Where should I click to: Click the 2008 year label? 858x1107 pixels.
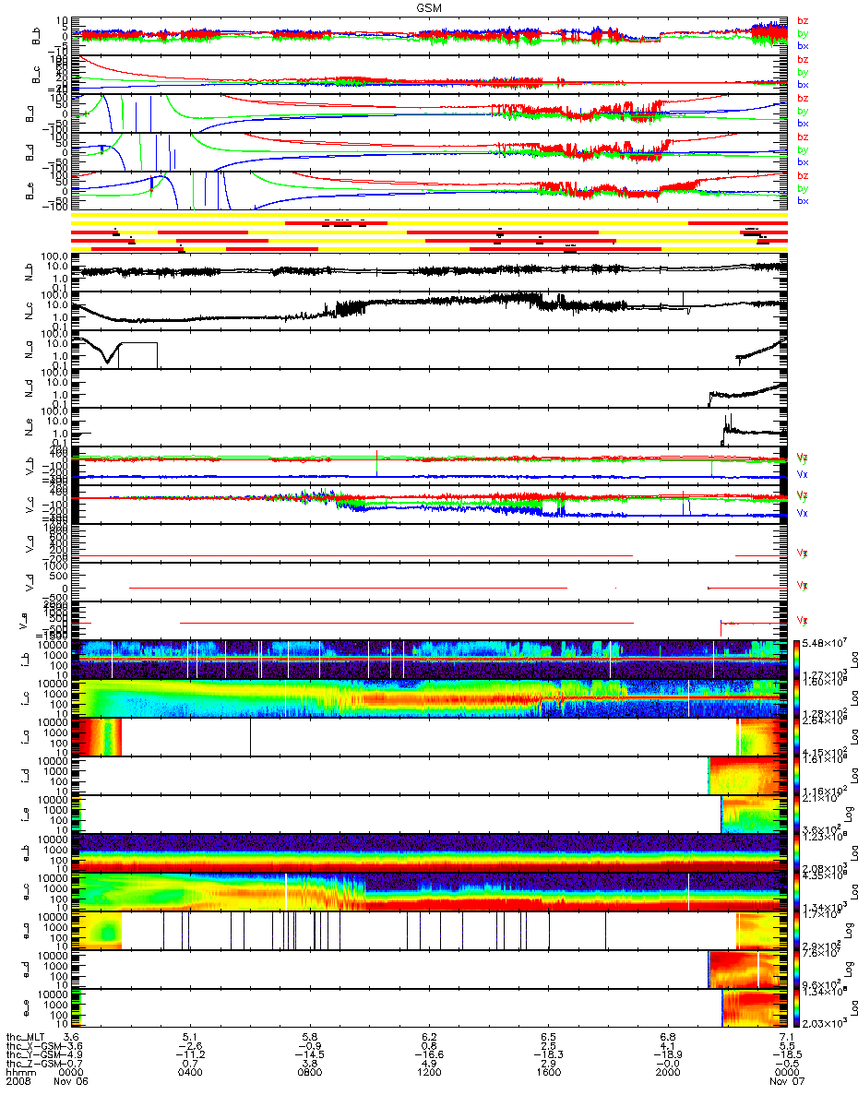[x=18, y=1082]
